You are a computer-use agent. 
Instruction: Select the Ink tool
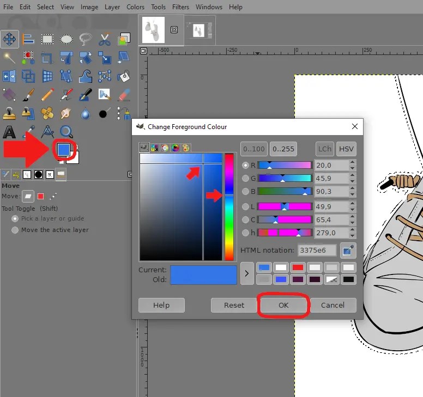point(85,95)
